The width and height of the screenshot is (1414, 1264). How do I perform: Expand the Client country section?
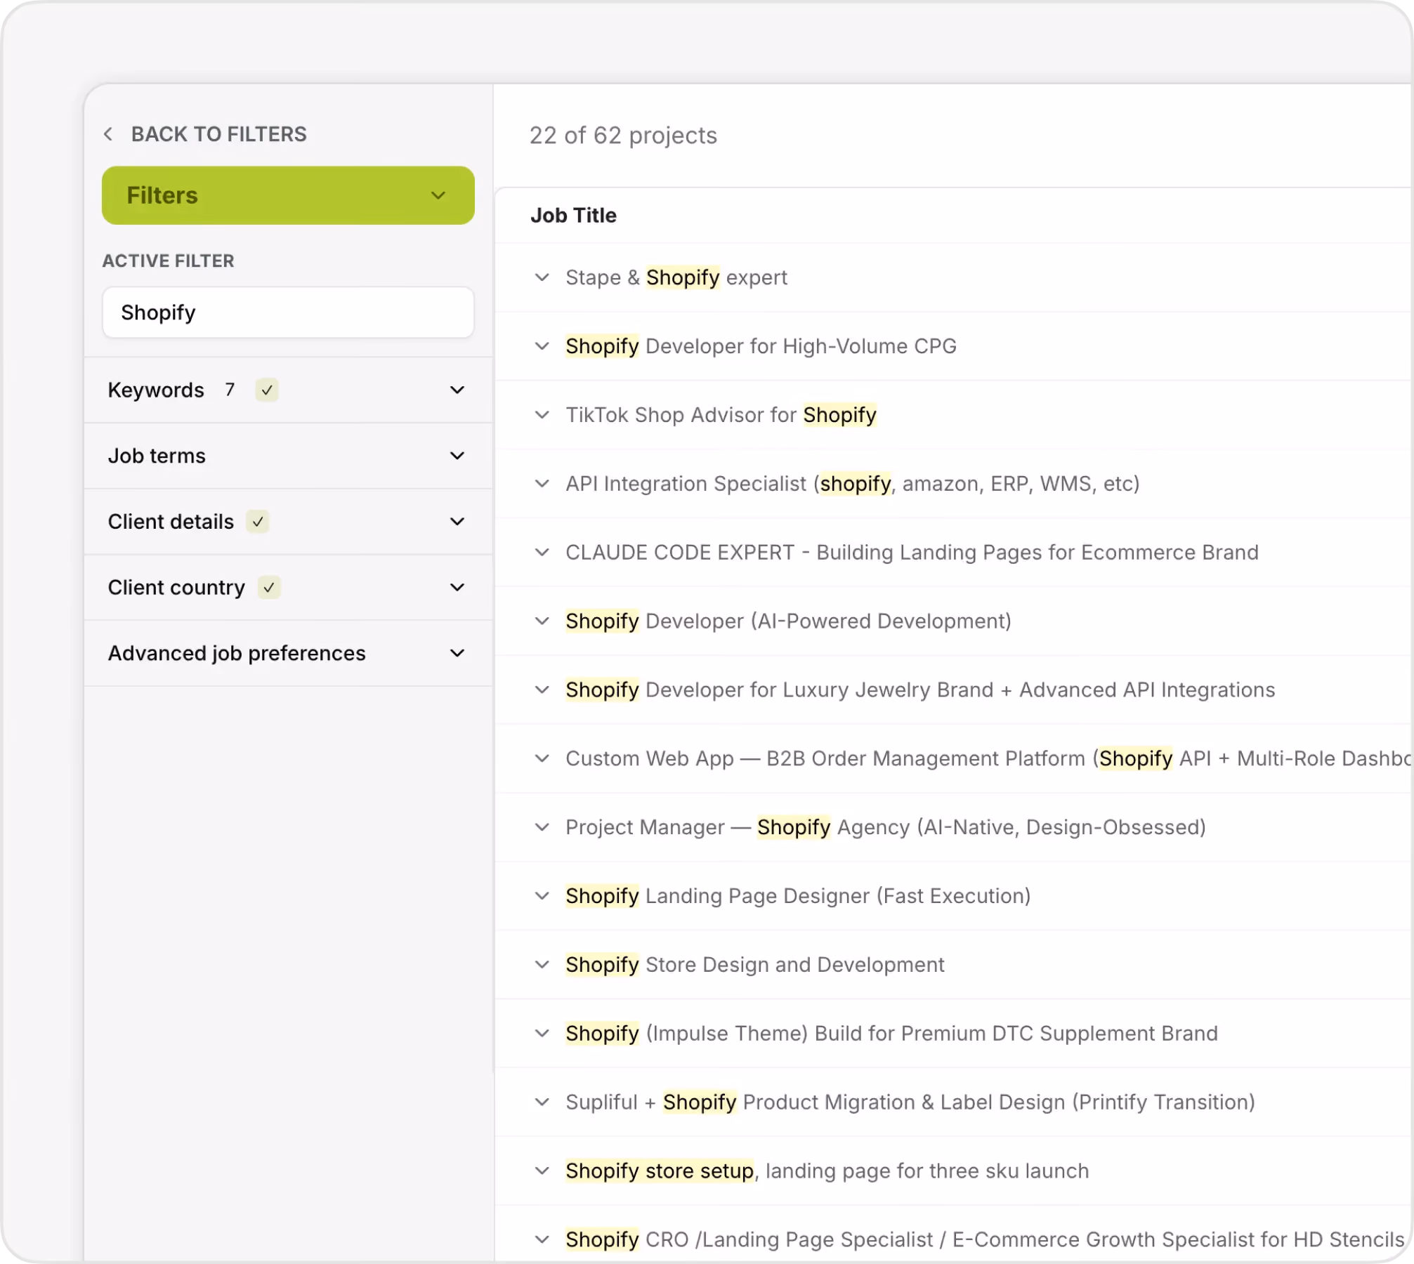coord(288,588)
